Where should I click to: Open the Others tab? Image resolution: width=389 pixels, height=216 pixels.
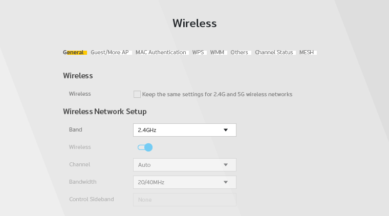(x=239, y=52)
